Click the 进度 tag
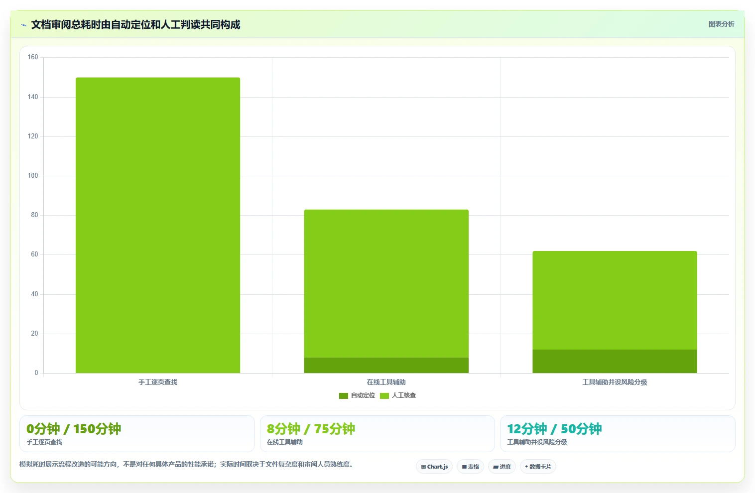The image size is (755, 493). coord(502,467)
